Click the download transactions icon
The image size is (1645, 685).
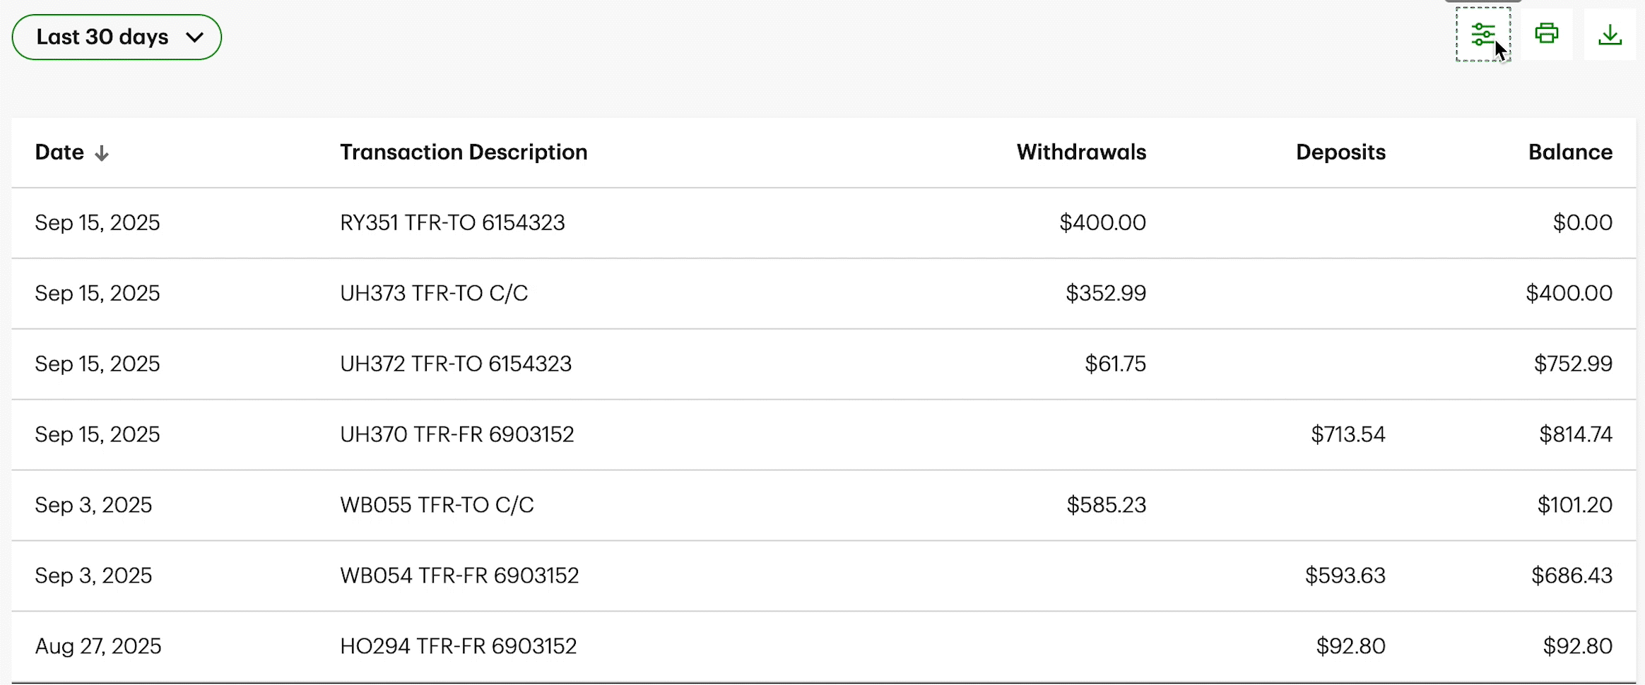click(x=1610, y=35)
